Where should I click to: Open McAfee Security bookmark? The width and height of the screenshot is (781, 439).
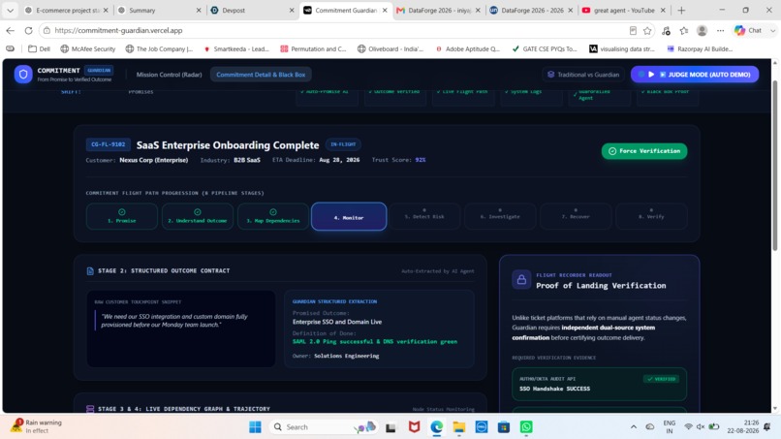pos(87,48)
